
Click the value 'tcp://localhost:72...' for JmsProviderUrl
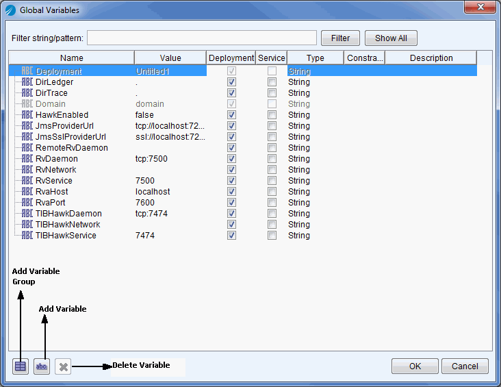170,126
